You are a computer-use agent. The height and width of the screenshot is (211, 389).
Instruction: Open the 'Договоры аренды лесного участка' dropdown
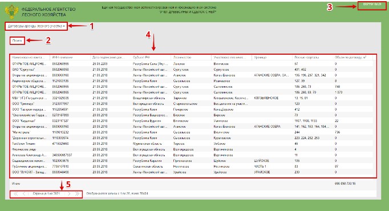point(37,26)
